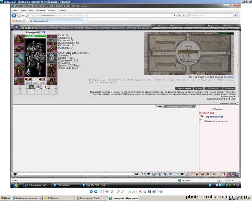Click the leg armor pants slot
Screen dimensions: 252x201
point(52,70)
